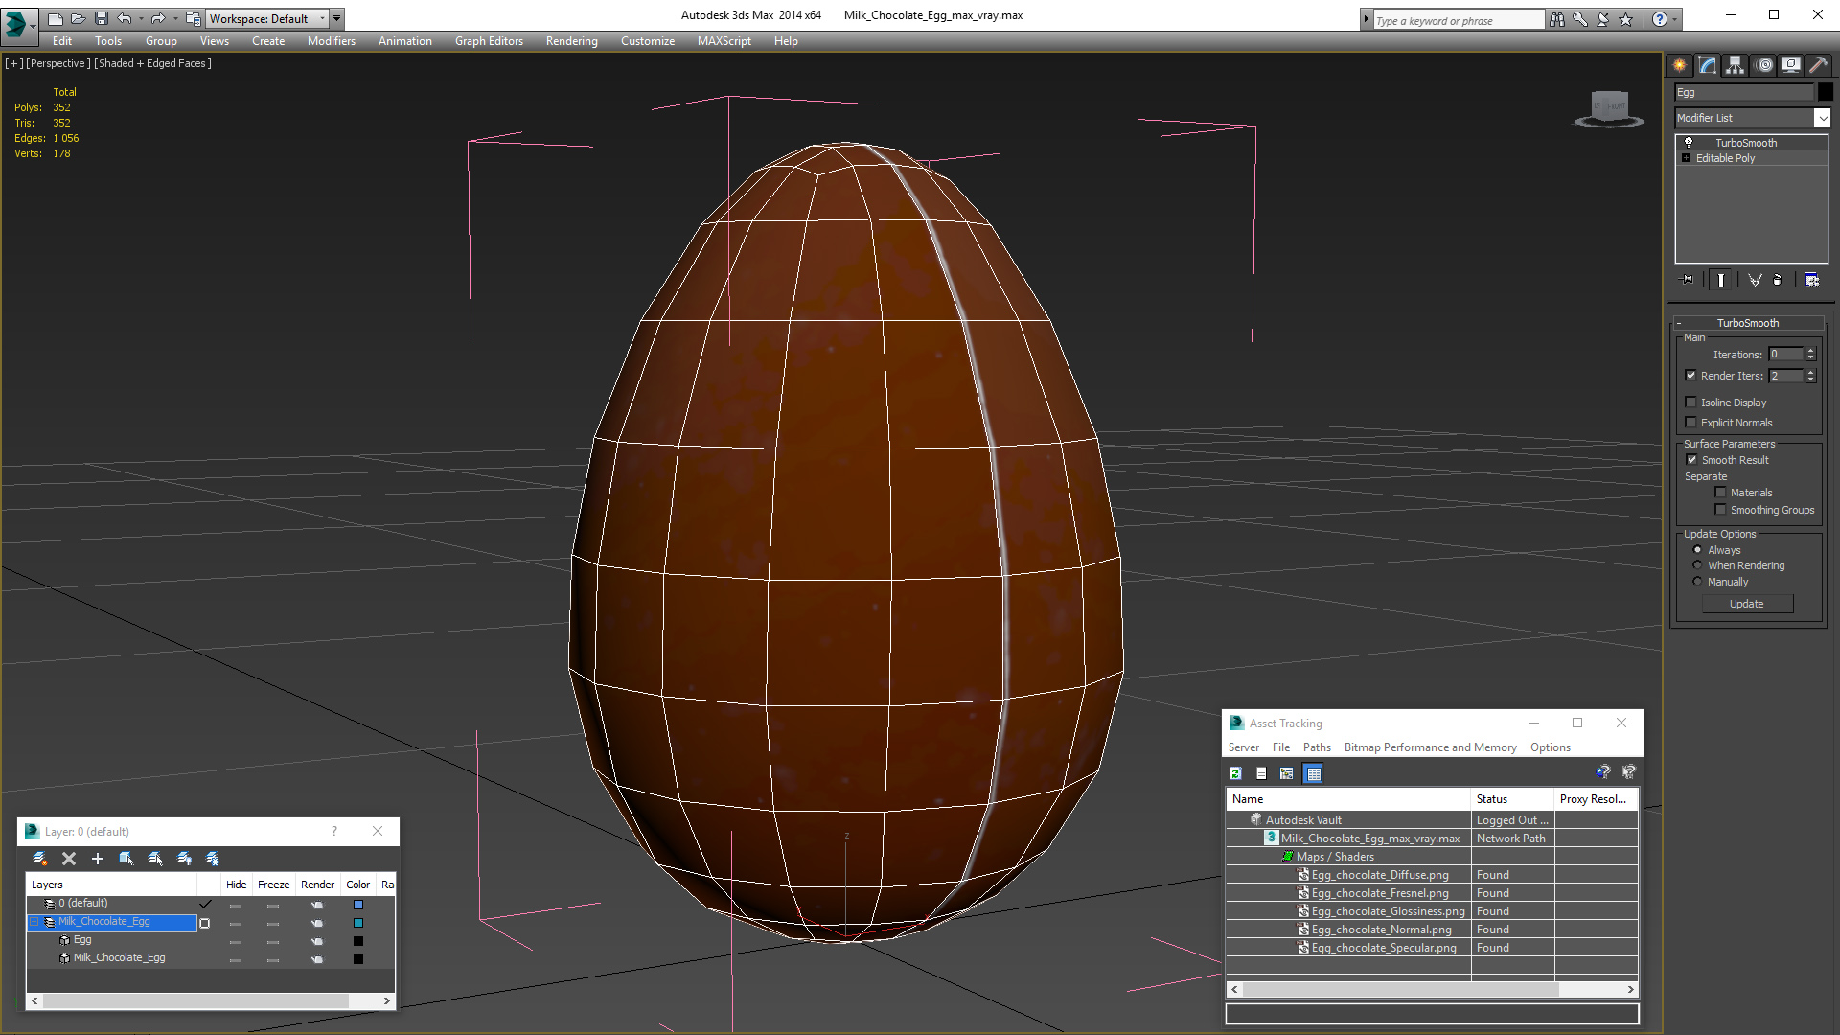Create a new scene with New icon
Viewport: 1840px width, 1035px height.
55,18
